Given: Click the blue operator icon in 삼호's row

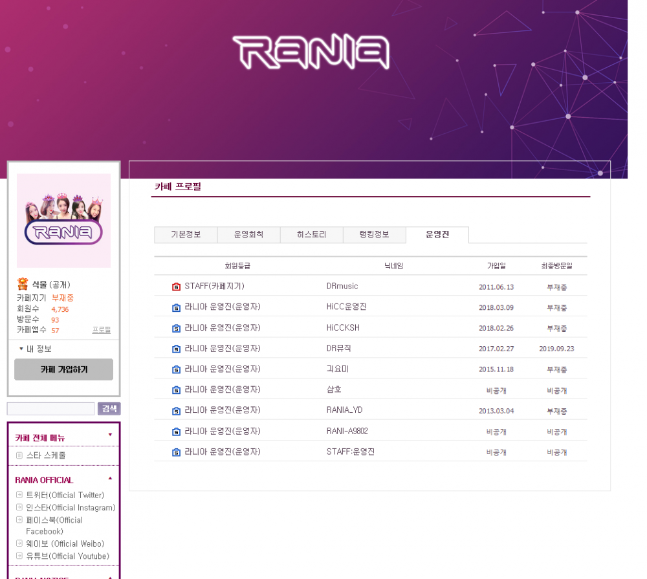Looking at the screenshot, I should point(176,390).
